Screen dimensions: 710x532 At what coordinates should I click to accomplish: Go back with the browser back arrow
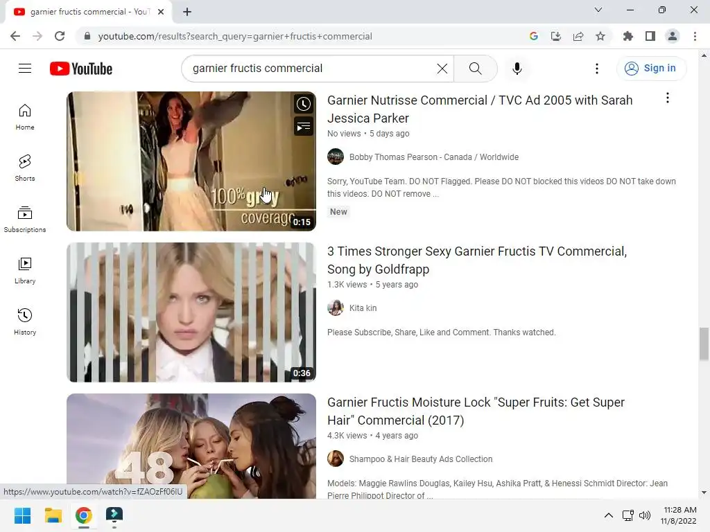click(x=15, y=36)
